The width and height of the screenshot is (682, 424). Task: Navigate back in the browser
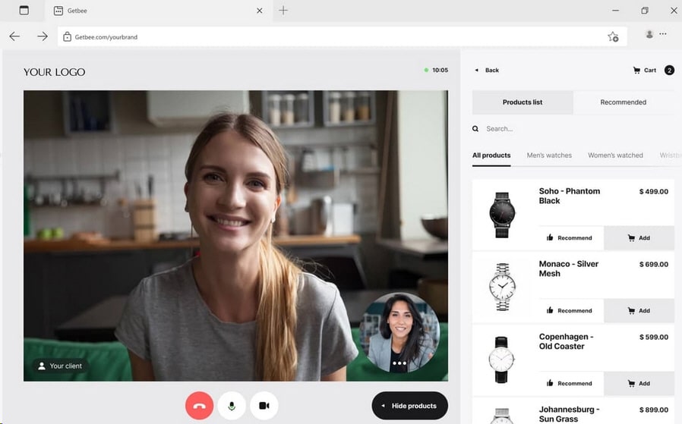(x=14, y=36)
